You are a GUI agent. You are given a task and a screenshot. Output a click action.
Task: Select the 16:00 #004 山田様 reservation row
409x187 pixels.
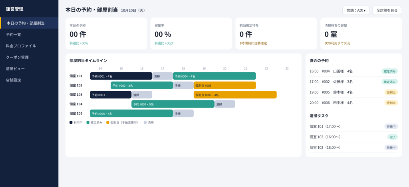pyautogui.click(x=354, y=71)
